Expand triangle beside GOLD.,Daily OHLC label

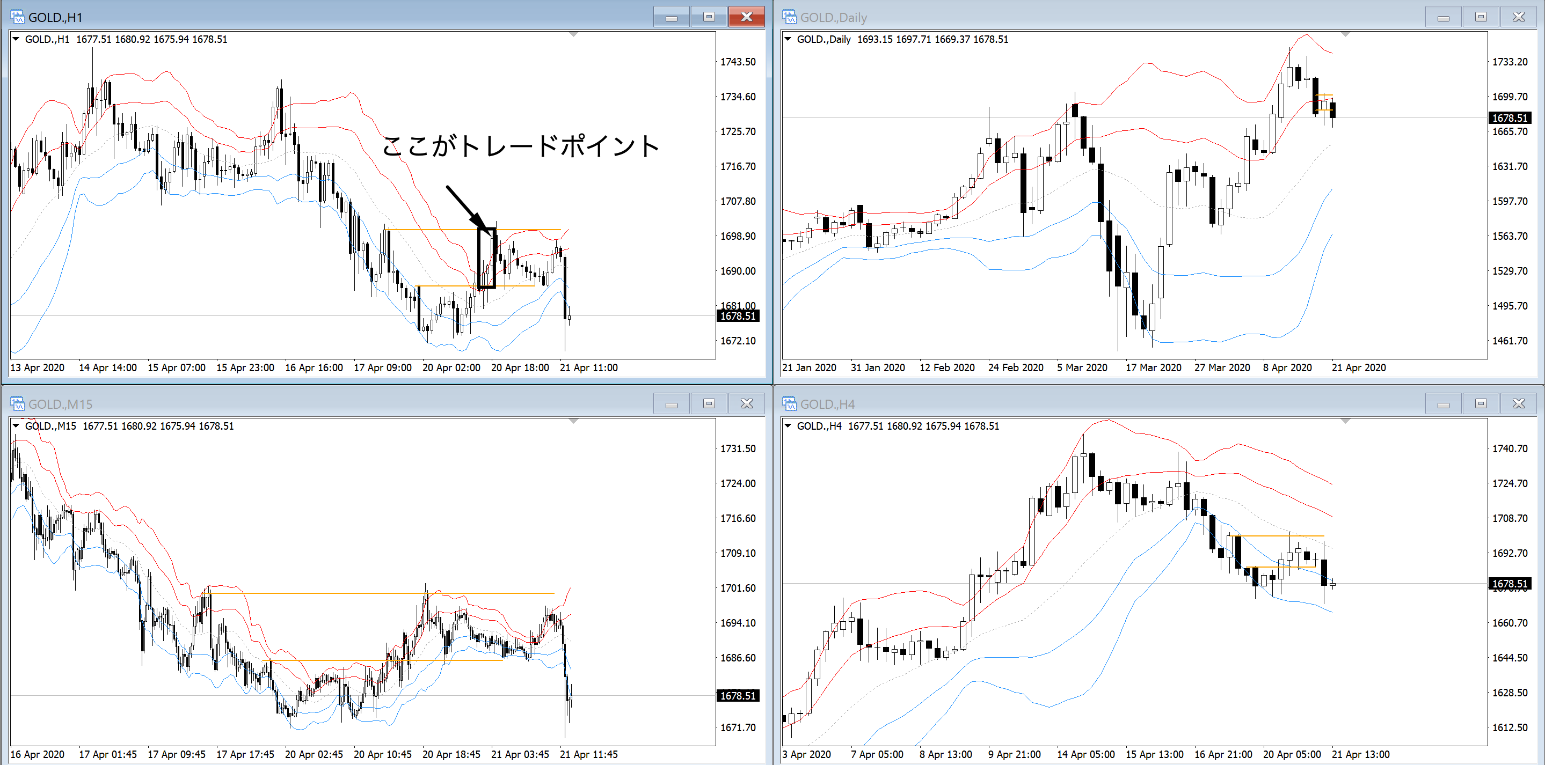pyautogui.click(x=788, y=39)
